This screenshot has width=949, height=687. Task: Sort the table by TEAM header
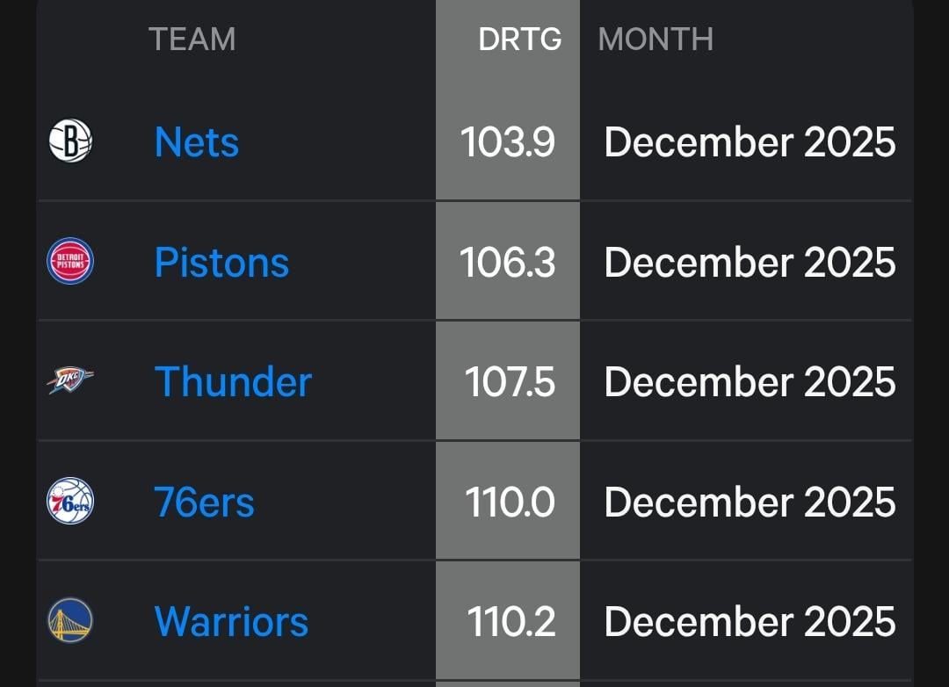[192, 39]
